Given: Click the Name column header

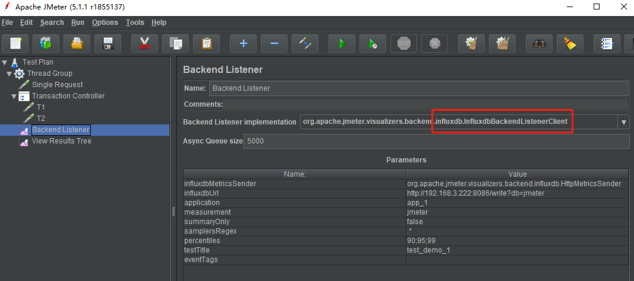Looking at the screenshot, I should pyautogui.click(x=294, y=174).
